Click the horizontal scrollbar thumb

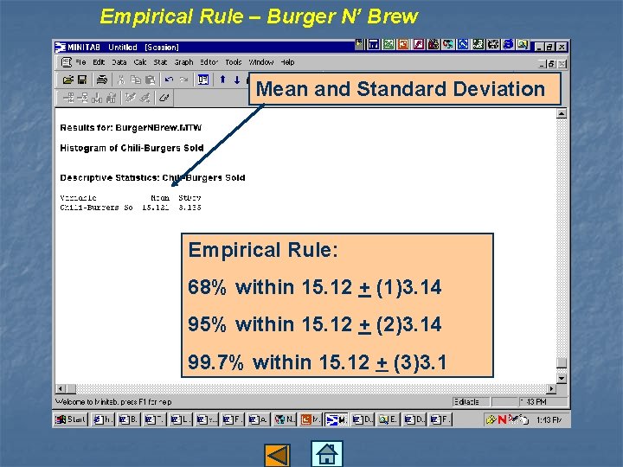[71, 389]
